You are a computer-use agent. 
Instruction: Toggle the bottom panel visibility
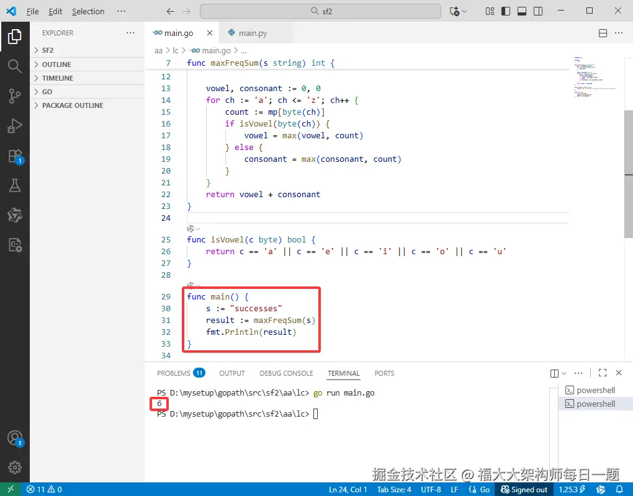521,11
